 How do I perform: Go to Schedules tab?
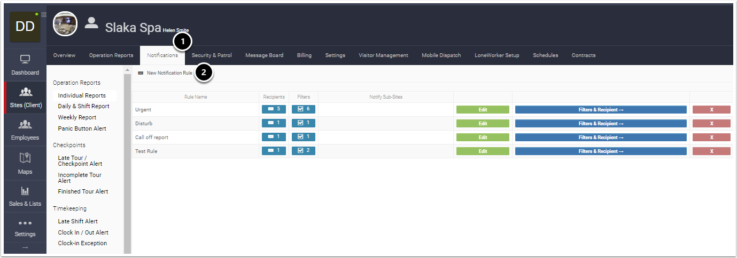(545, 55)
